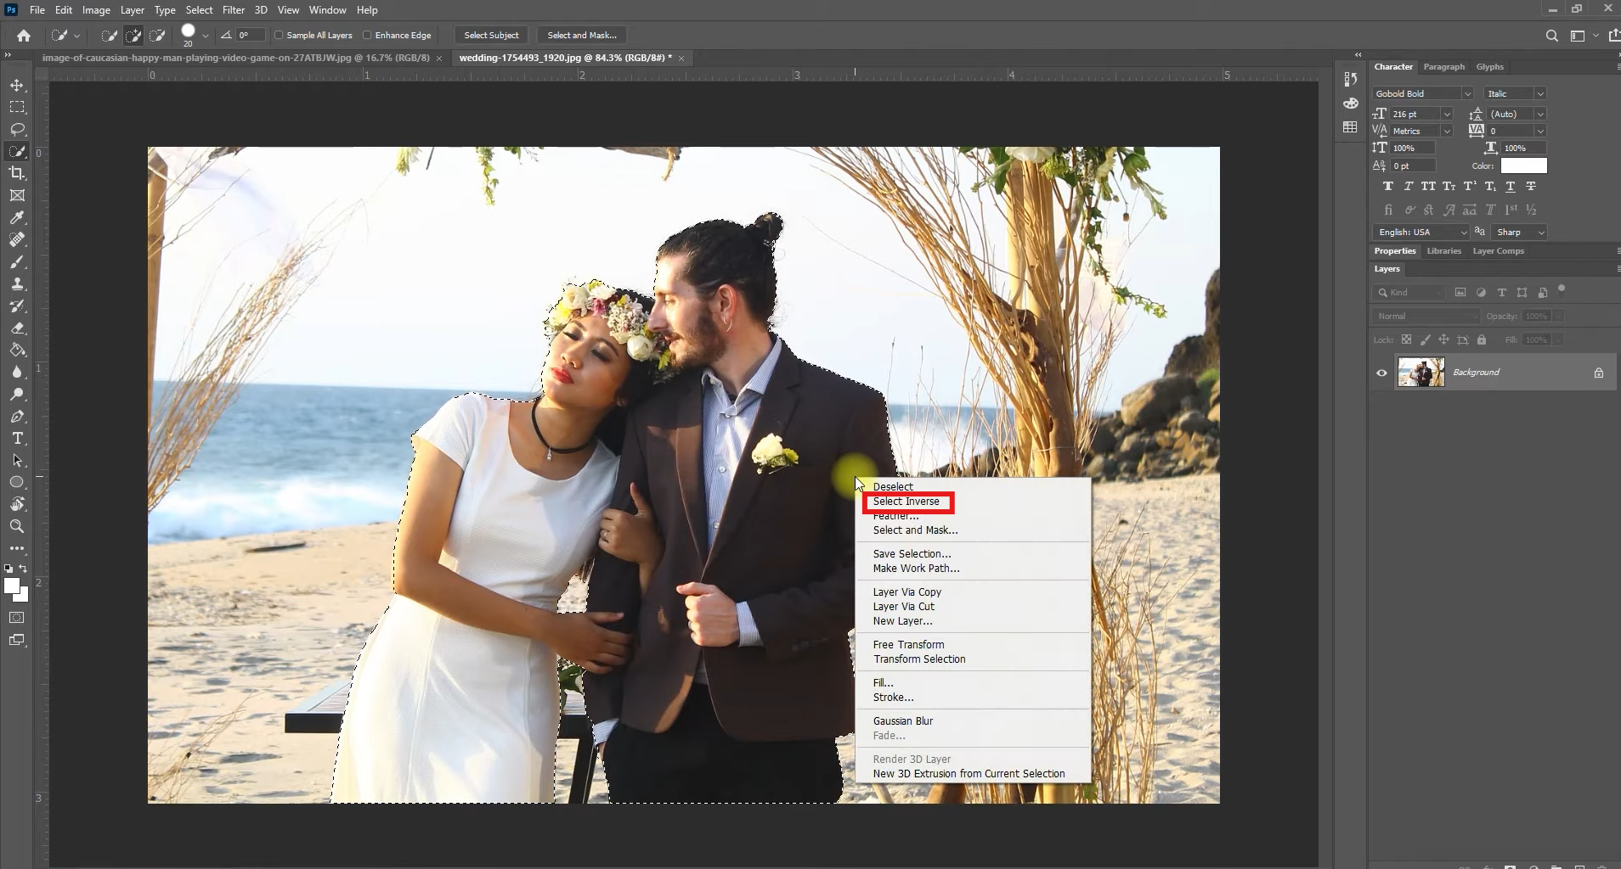
Task: Select the Move tool
Action: point(17,86)
